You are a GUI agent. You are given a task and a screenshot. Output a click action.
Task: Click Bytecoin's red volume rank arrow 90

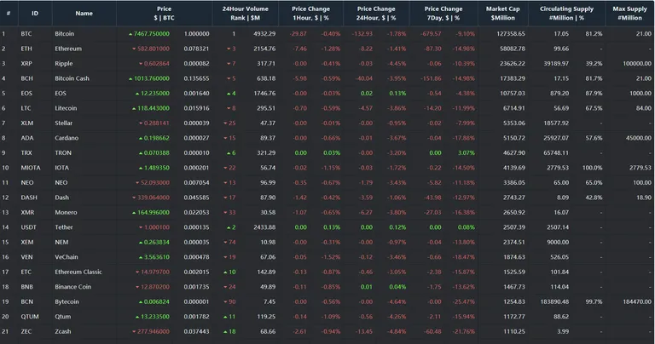click(229, 301)
